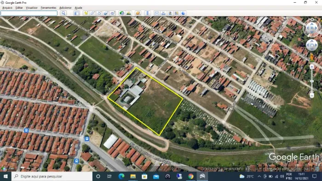This screenshot has height=181, width=322.
Task: Click the search magnifier button
Action: (63, 13)
